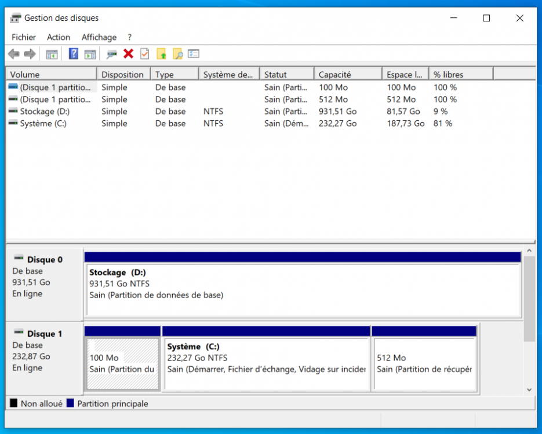Click the folder with green arrow icon
This screenshot has height=434, width=542.
162,54
